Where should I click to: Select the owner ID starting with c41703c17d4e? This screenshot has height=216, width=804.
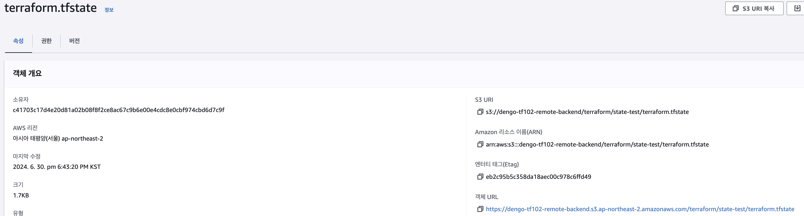click(x=119, y=110)
